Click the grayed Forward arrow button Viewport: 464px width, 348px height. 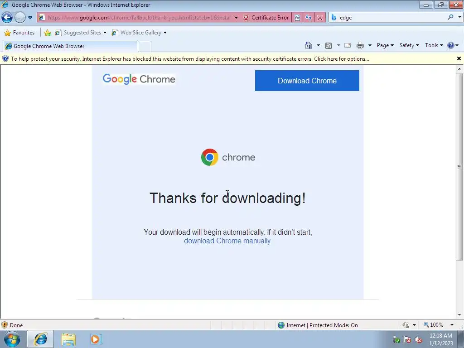20,18
